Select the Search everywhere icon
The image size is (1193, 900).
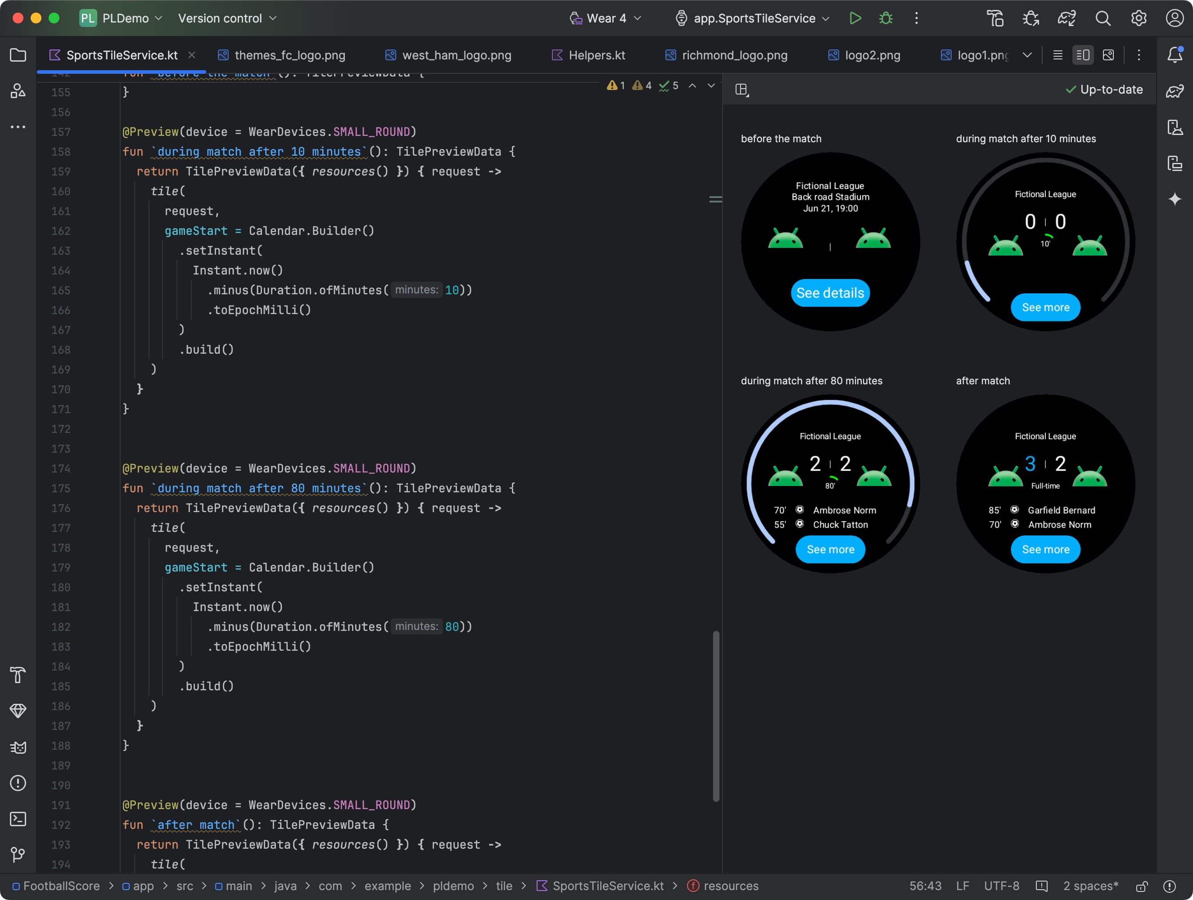pyautogui.click(x=1100, y=18)
